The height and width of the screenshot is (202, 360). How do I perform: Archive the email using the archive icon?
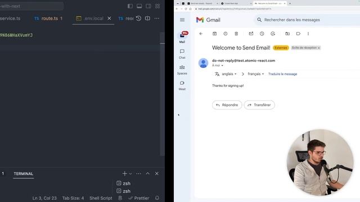(215, 34)
